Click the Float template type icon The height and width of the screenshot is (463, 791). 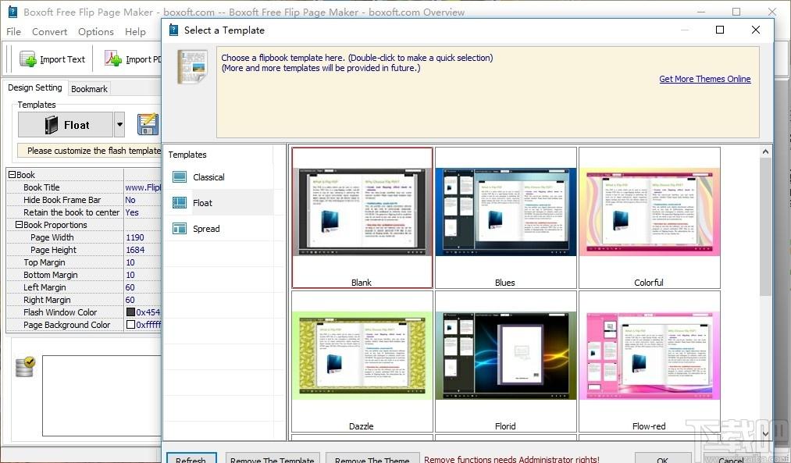pyautogui.click(x=180, y=203)
